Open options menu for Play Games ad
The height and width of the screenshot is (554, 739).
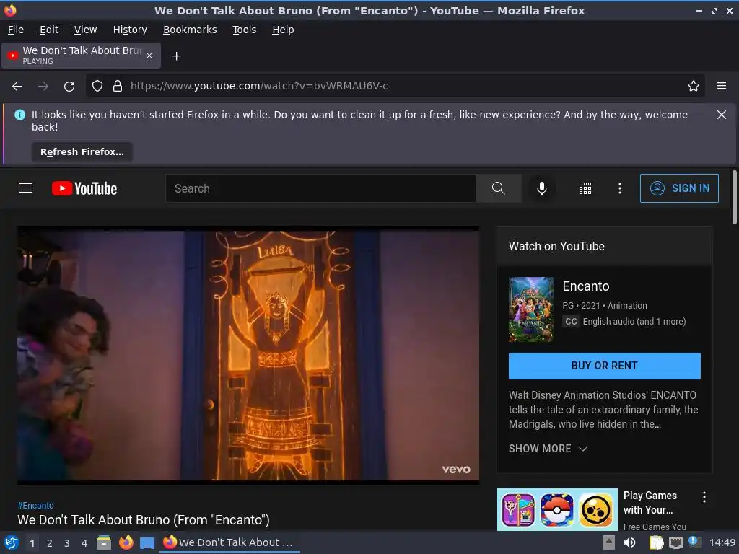click(x=704, y=497)
